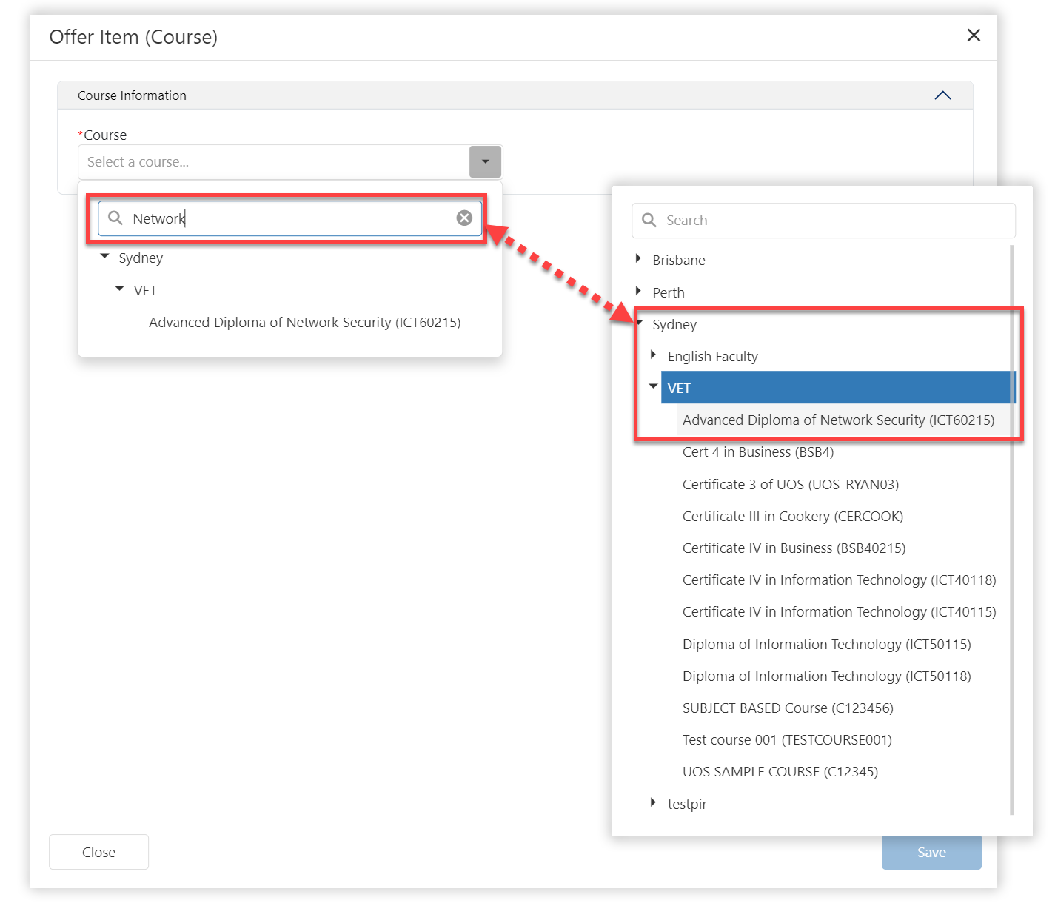The image size is (1055, 920).
Task: Click the Network search input field
Action: pyautogui.click(x=290, y=218)
